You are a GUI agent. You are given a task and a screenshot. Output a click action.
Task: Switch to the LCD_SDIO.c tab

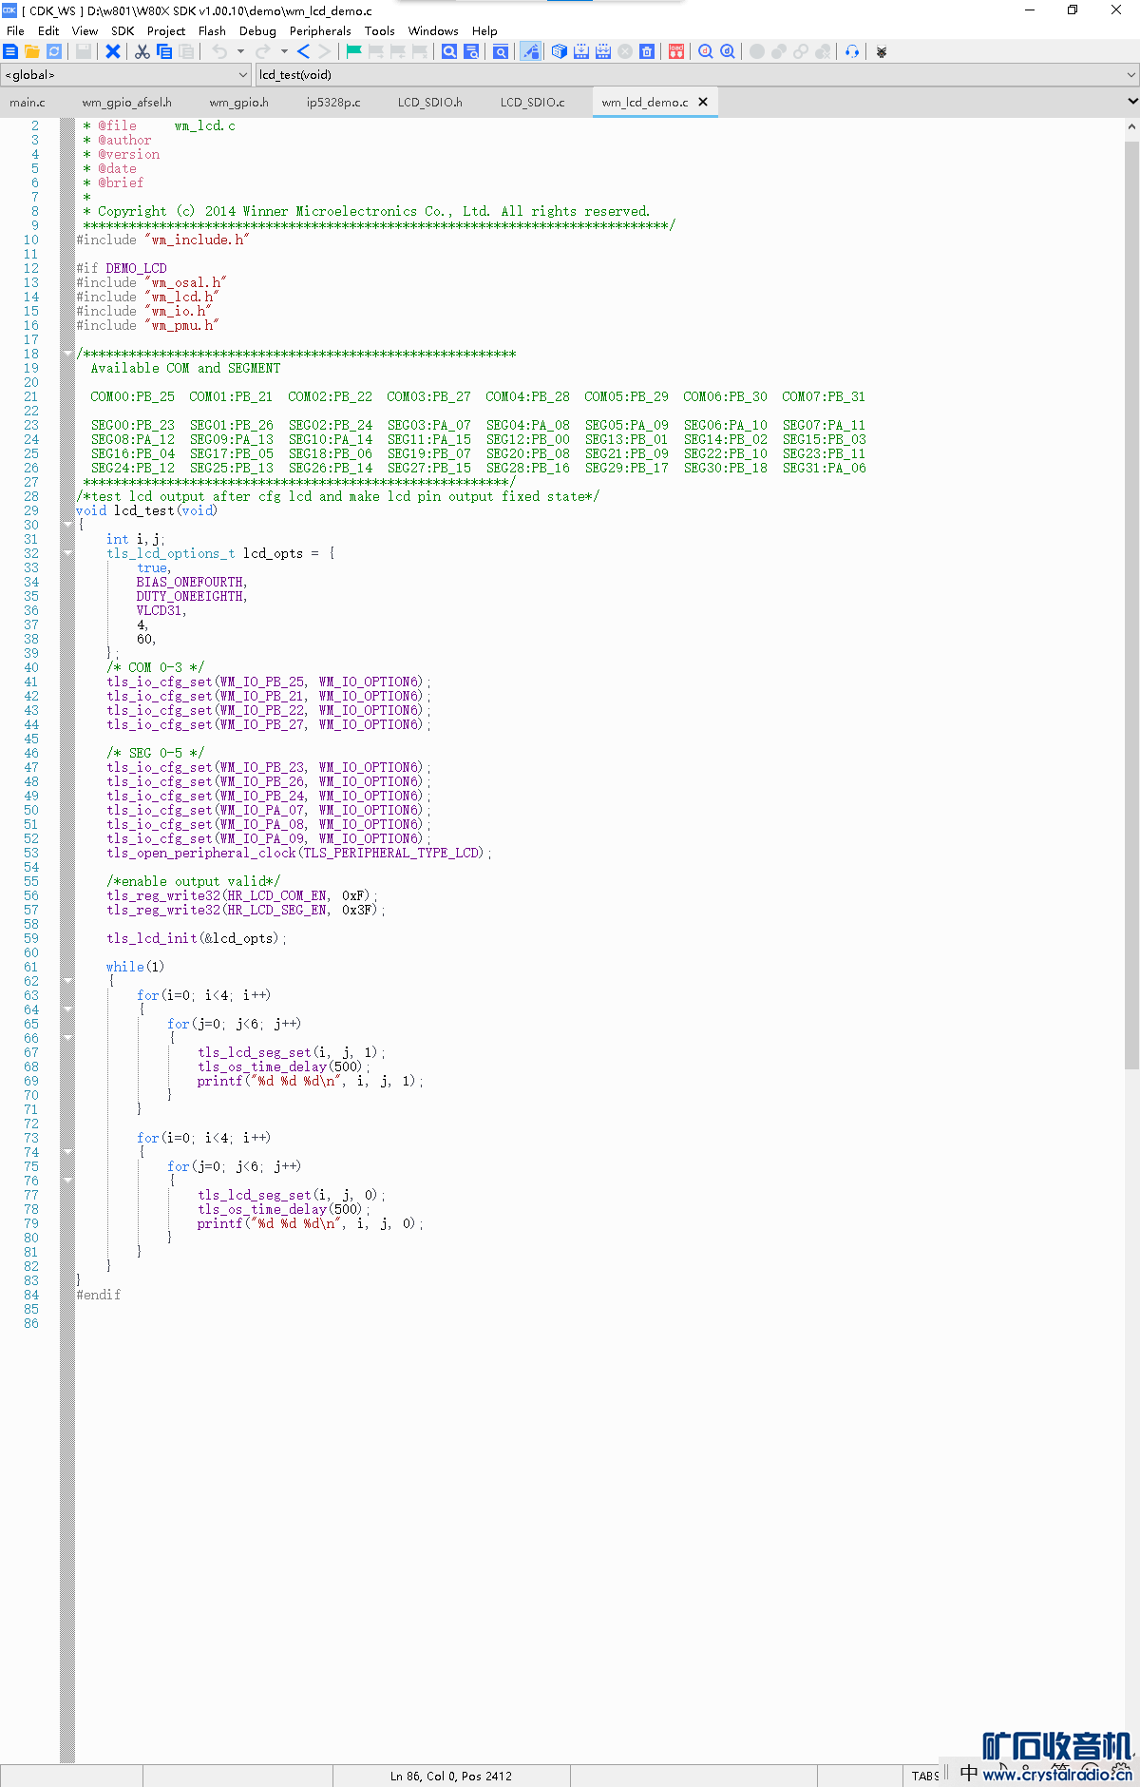pos(532,102)
